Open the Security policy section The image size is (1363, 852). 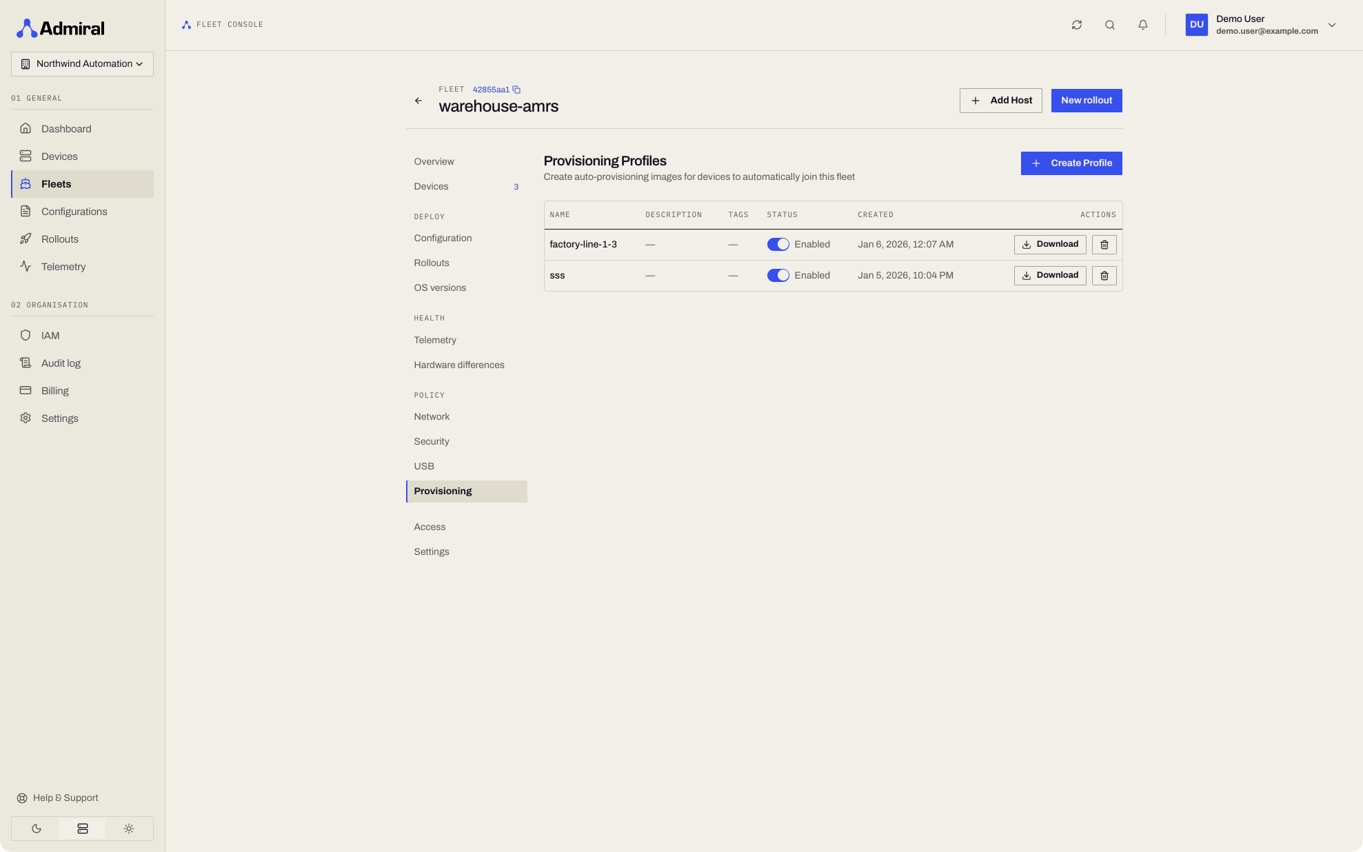click(x=467, y=442)
